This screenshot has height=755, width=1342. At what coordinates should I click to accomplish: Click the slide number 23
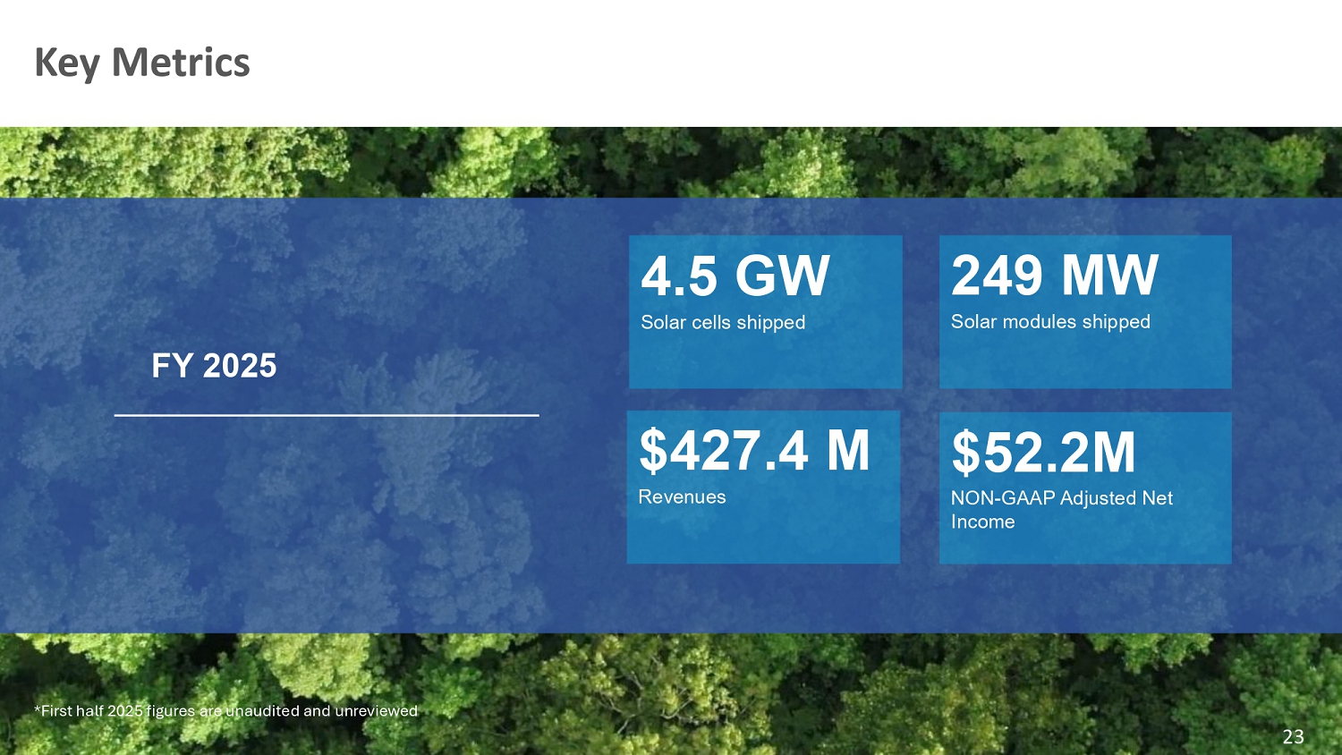[x=1293, y=737]
